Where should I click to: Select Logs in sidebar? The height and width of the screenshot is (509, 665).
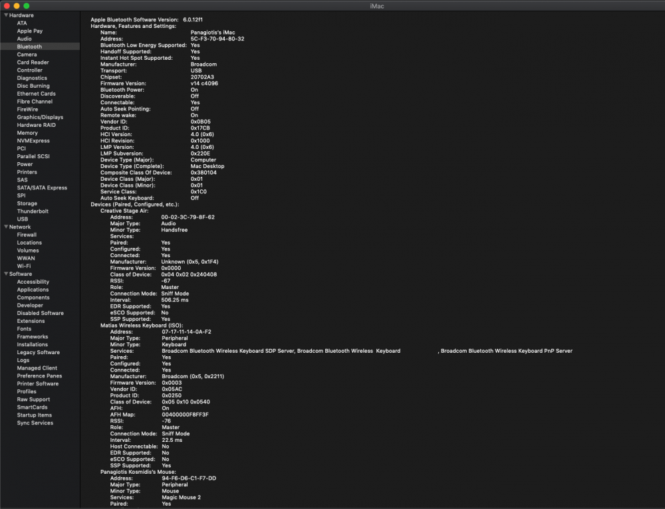coord(23,360)
